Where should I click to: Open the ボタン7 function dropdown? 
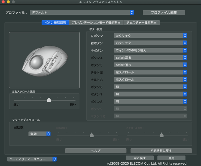(x=150, y=94)
